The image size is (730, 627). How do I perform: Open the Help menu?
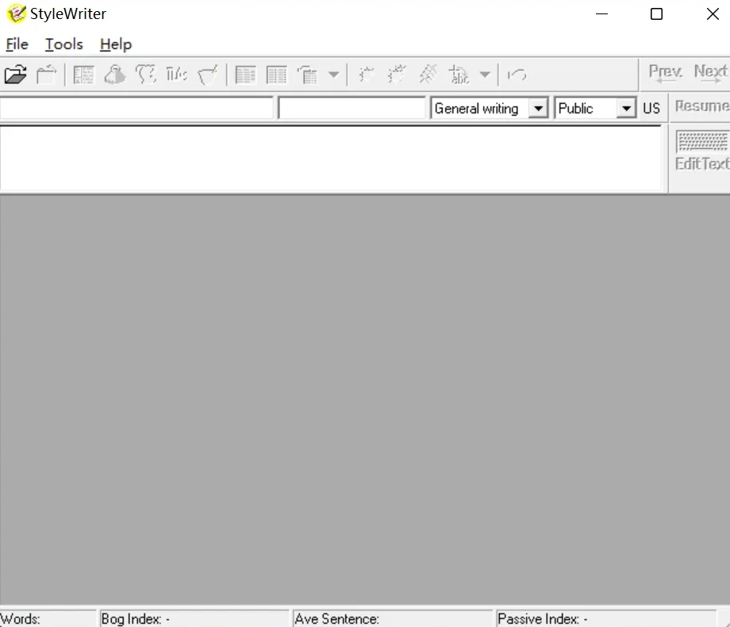(x=116, y=44)
